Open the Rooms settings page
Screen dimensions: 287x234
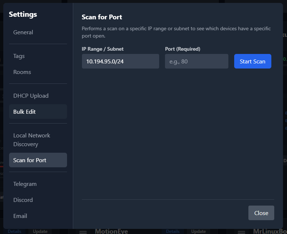pyautogui.click(x=22, y=72)
